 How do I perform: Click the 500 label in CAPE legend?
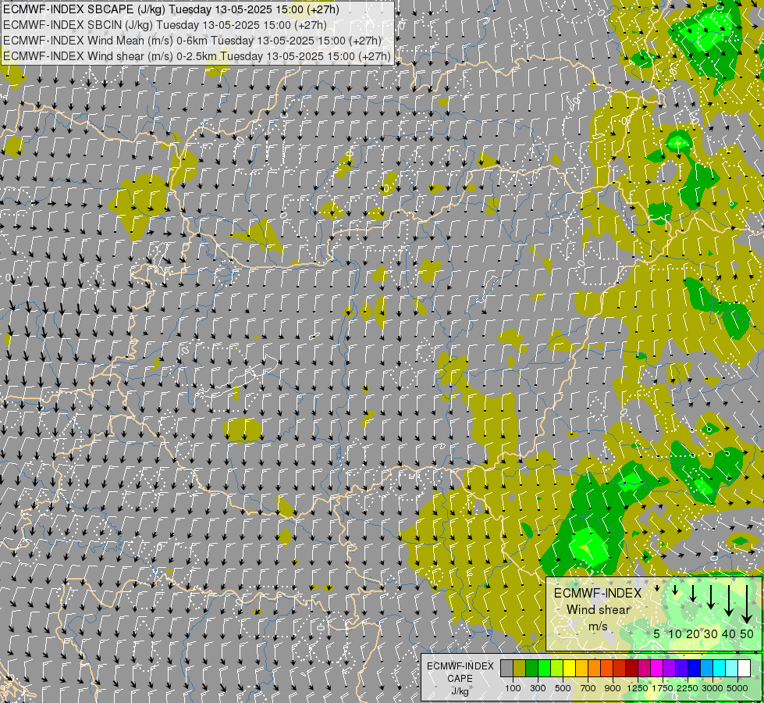(x=563, y=688)
